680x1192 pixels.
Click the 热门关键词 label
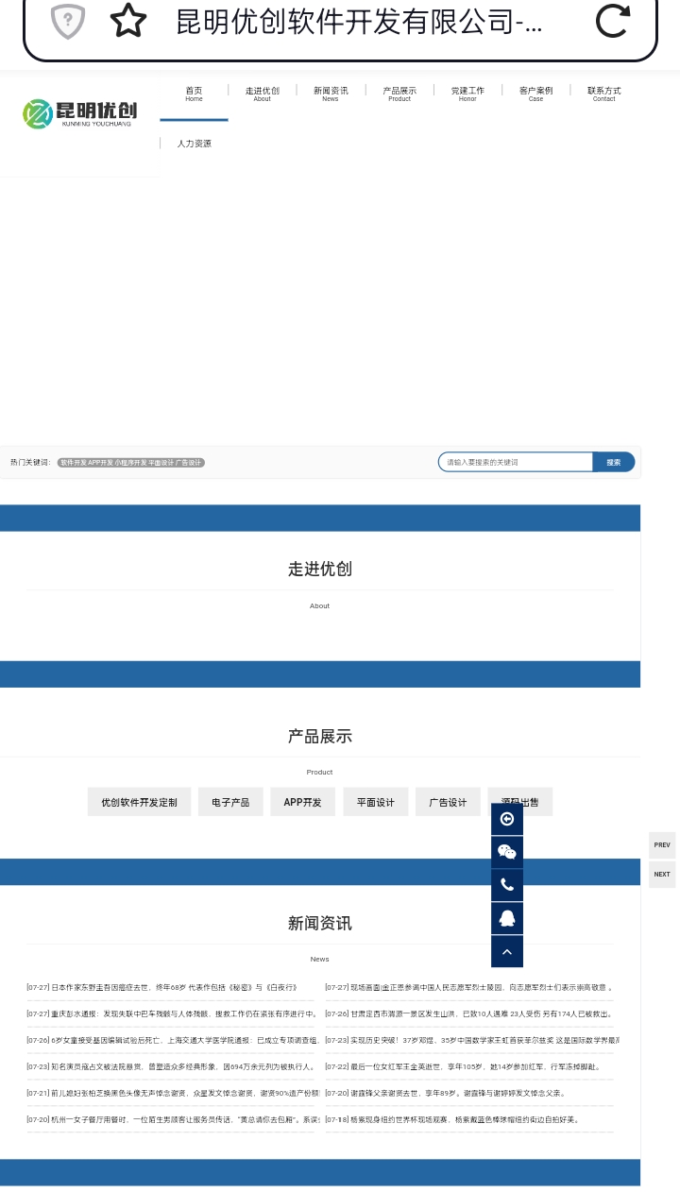coord(30,463)
